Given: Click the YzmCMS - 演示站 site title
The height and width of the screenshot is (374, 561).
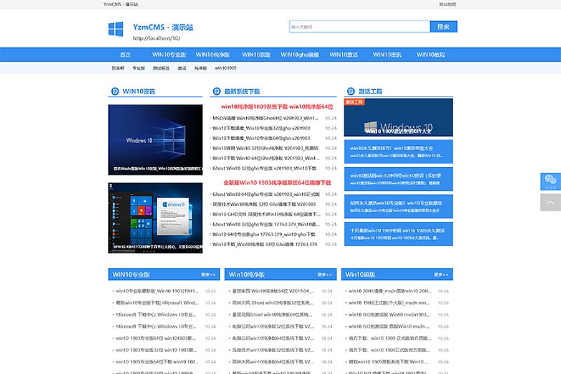Looking at the screenshot, I should 163,27.
